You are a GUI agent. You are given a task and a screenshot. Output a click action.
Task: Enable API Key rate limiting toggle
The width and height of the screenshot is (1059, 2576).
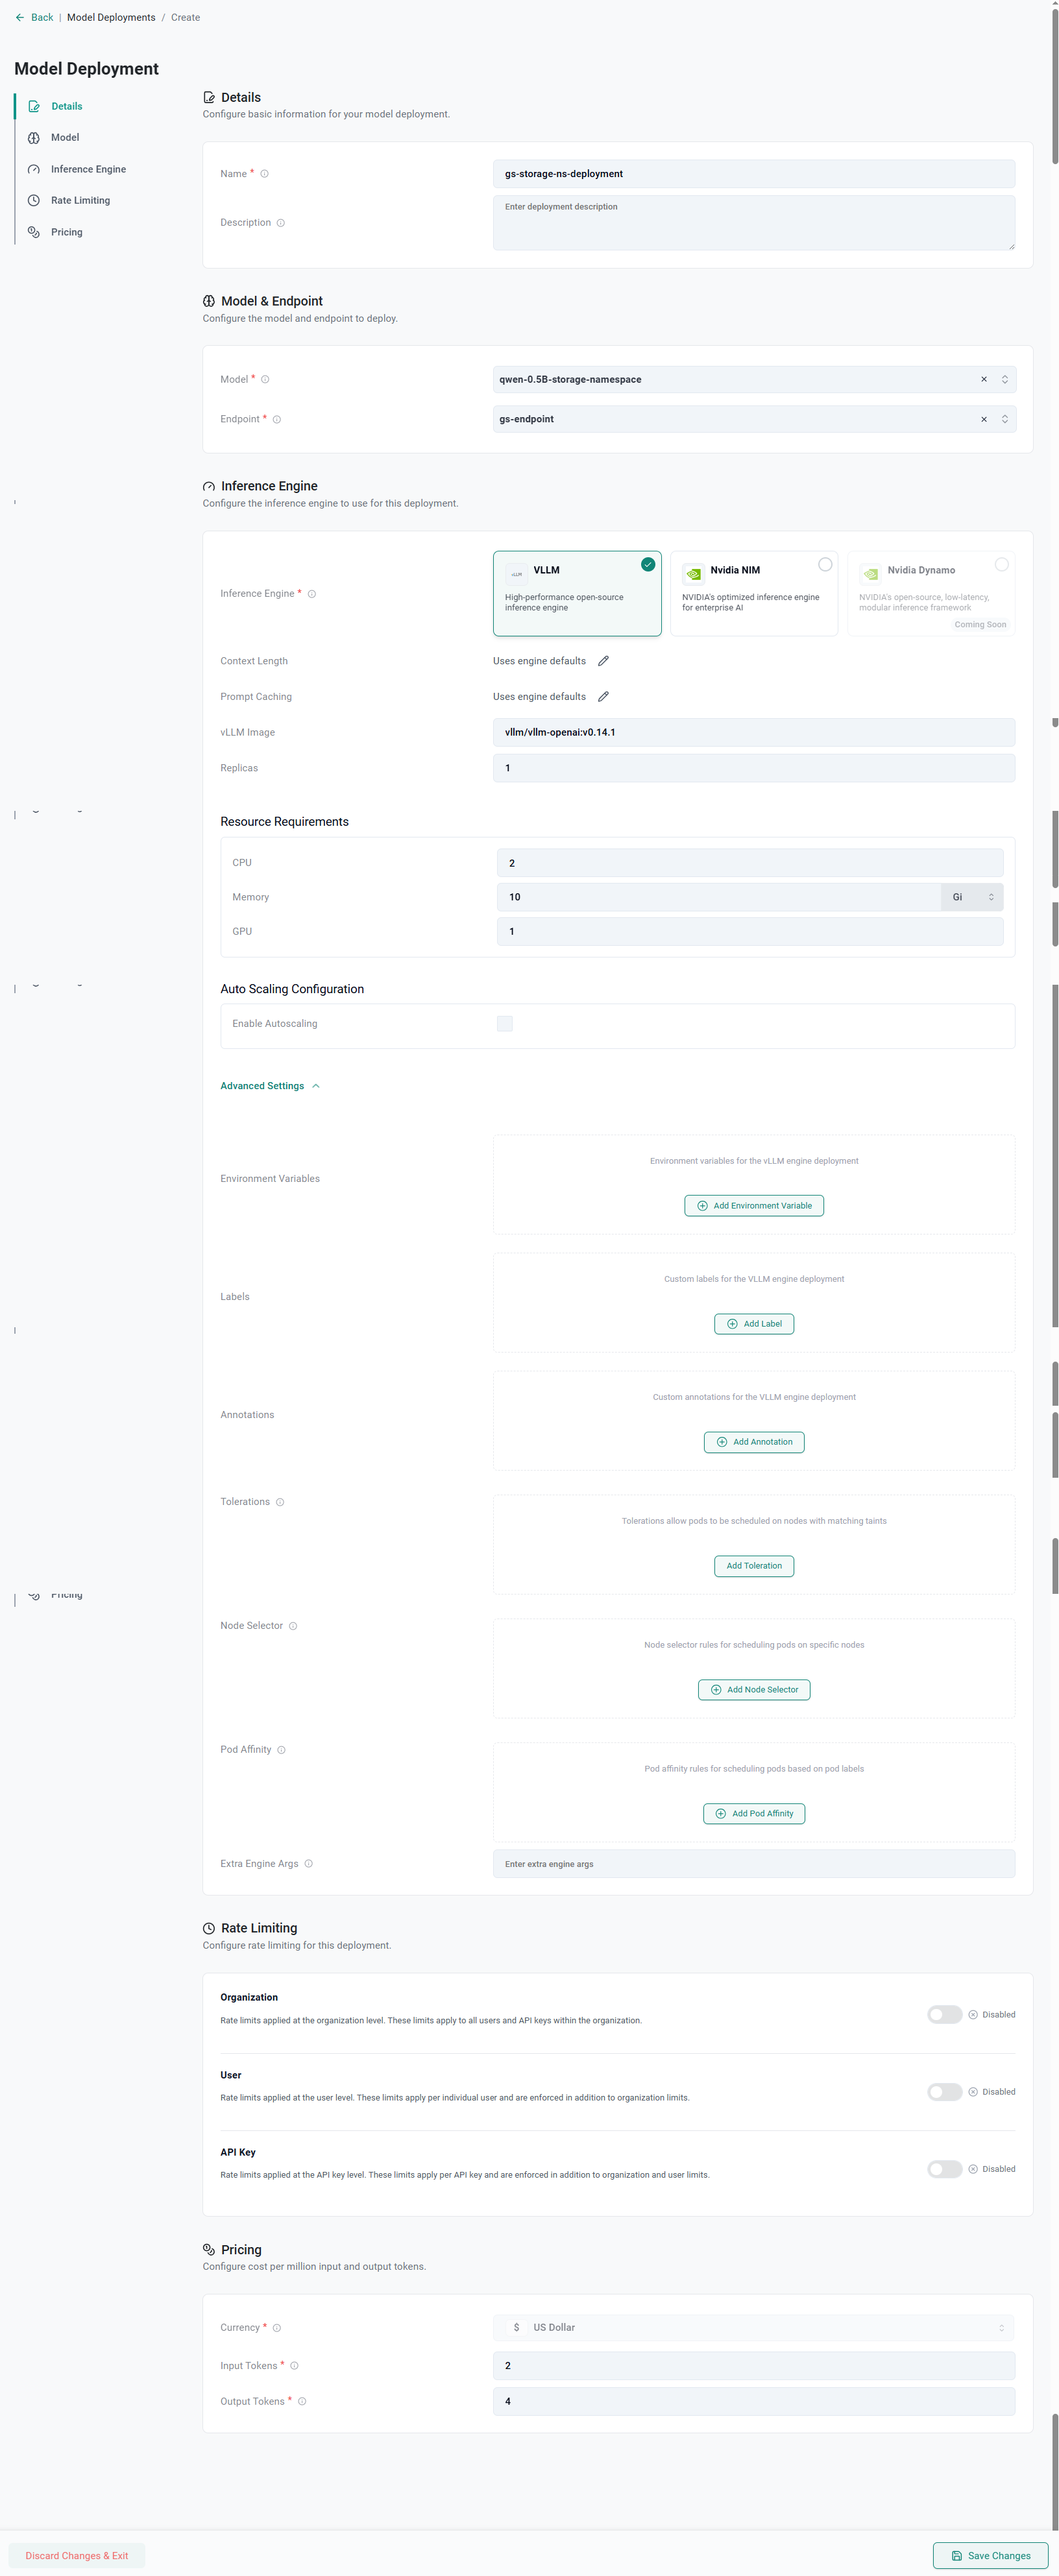tap(944, 2169)
